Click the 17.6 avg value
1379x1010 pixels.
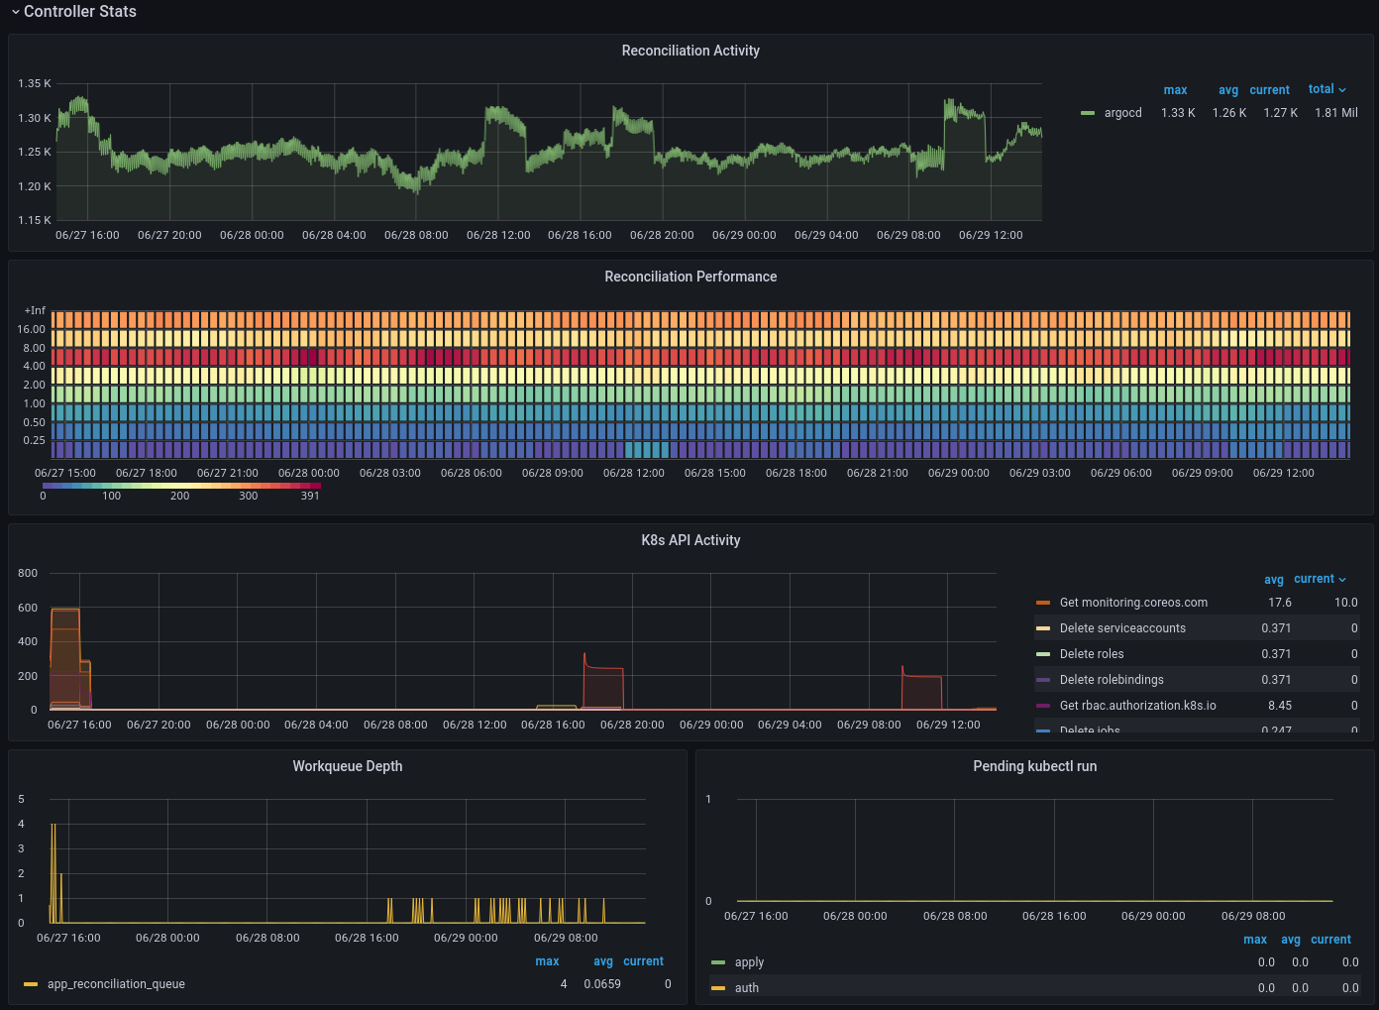pos(1280,603)
